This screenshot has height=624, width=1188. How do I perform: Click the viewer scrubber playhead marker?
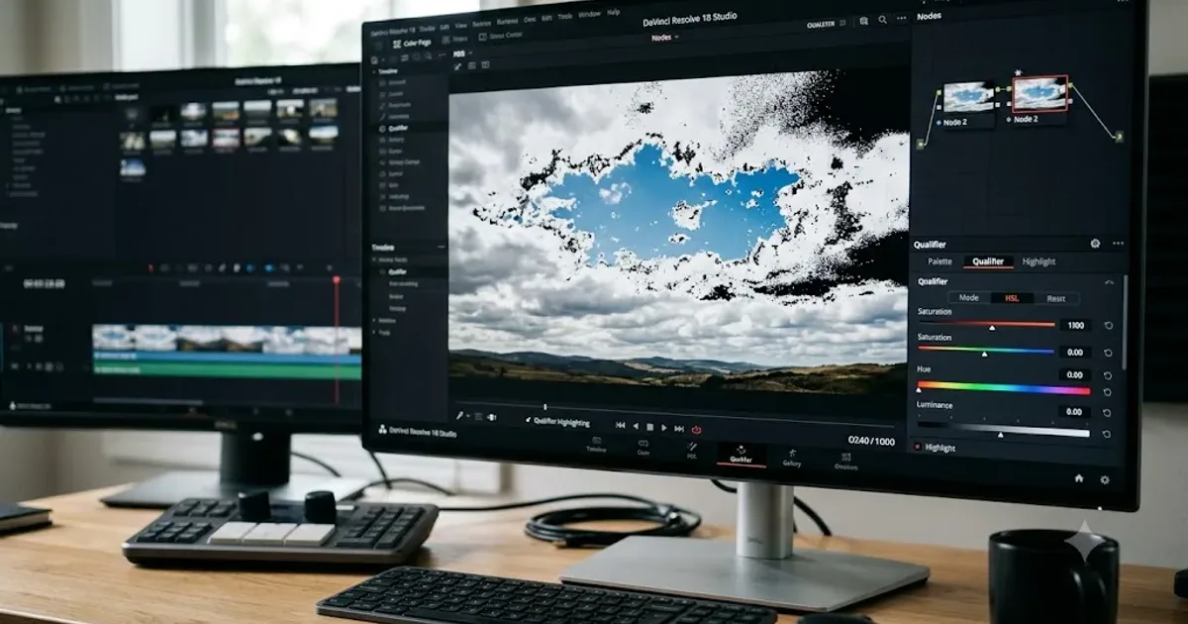point(545,407)
